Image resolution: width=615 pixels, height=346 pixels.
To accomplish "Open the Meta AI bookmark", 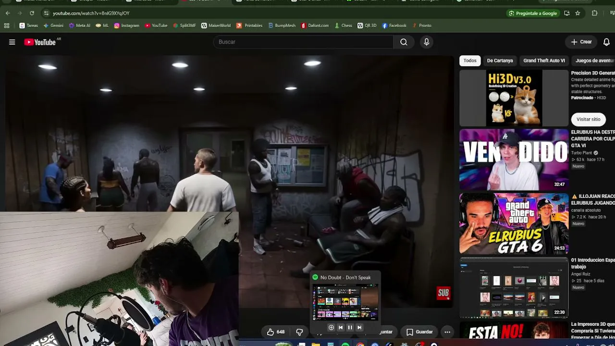I will [79, 25].
